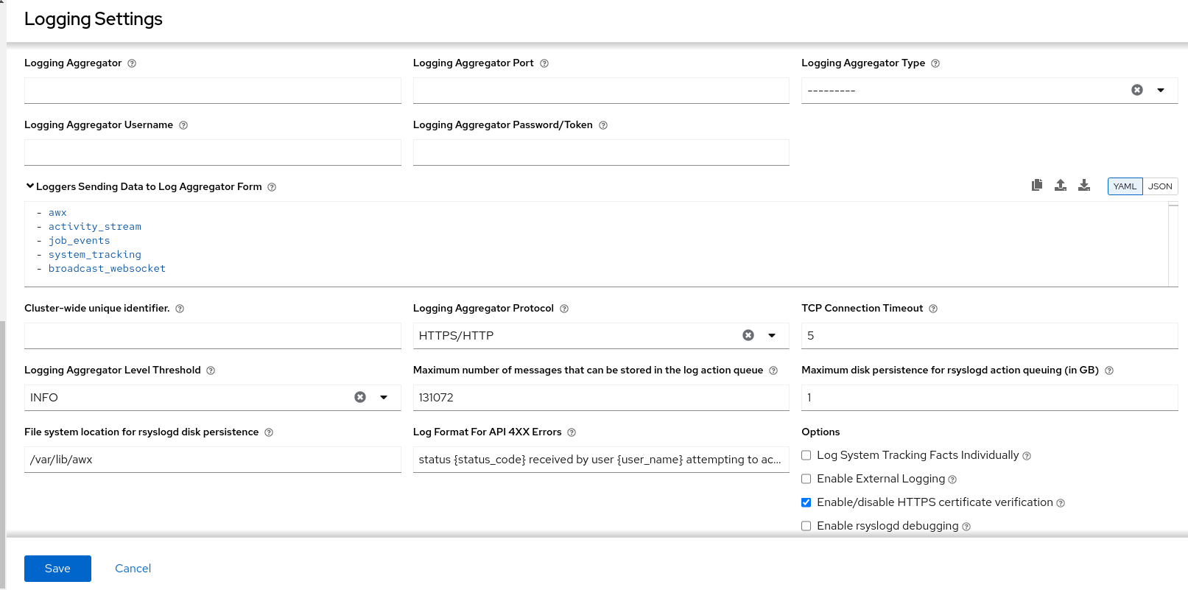Open help for Logging Aggregator Port
Viewport: 1188px width, 590px height.
(544, 63)
